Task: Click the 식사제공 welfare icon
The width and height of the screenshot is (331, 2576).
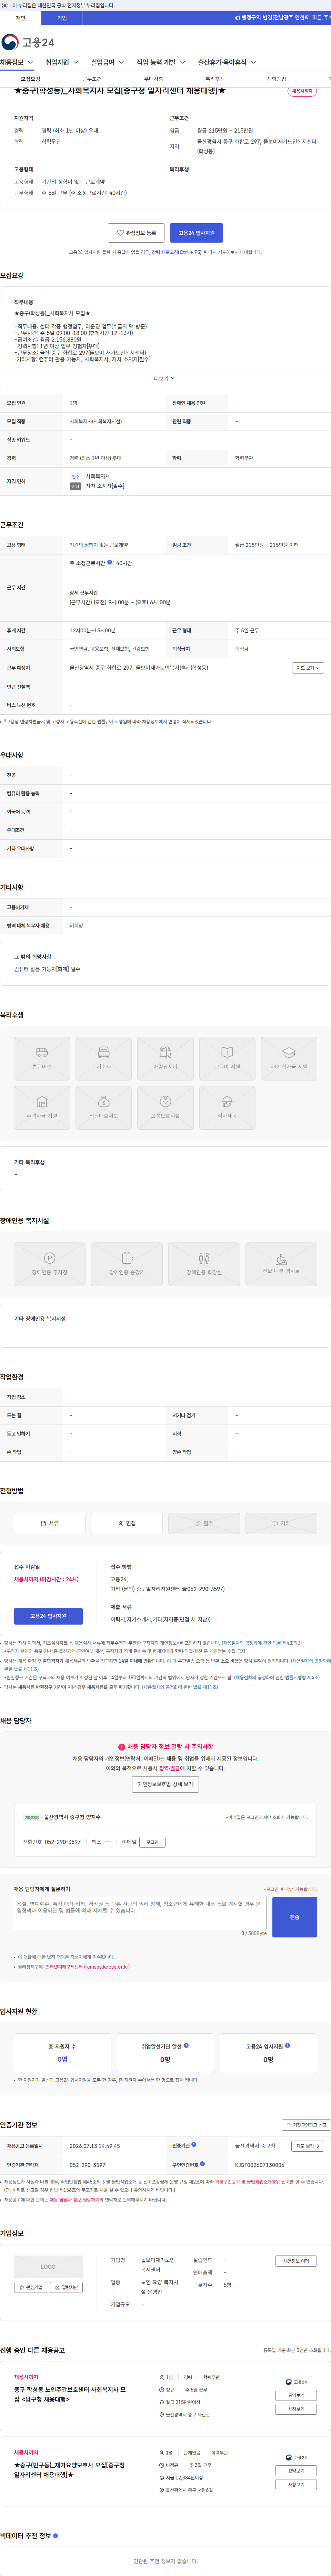Action: [227, 1107]
